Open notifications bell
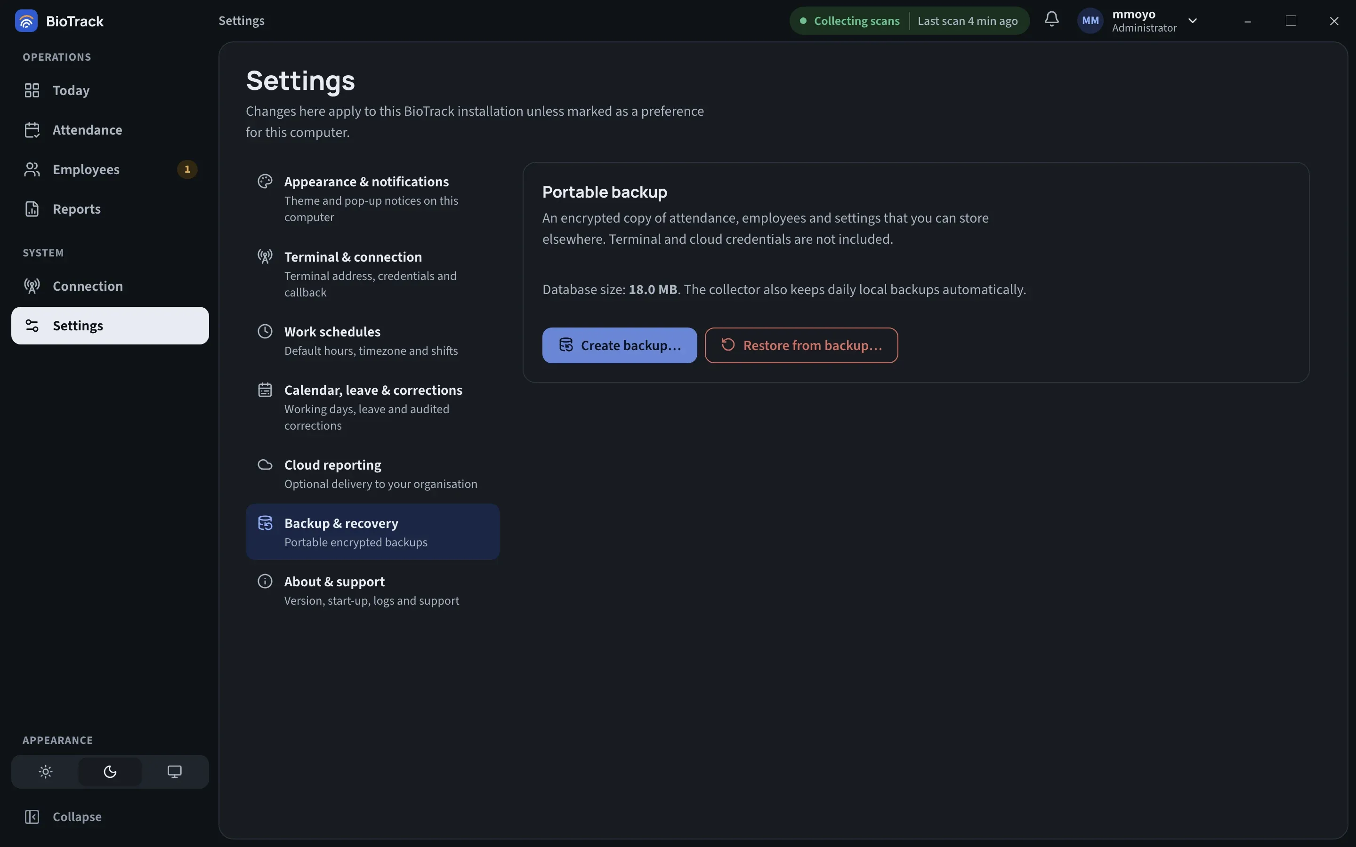The height and width of the screenshot is (847, 1356). pyautogui.click(x=1052, y=20)
